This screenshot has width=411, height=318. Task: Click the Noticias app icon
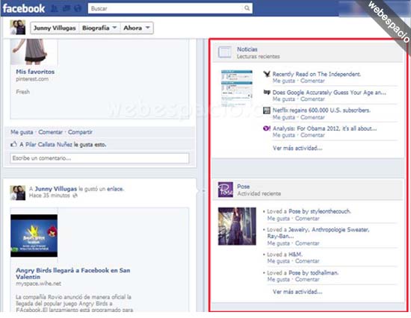225,52
